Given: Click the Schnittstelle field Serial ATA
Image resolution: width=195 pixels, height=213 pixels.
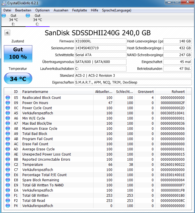Looking at the screenshot, I should pos(101,55).
